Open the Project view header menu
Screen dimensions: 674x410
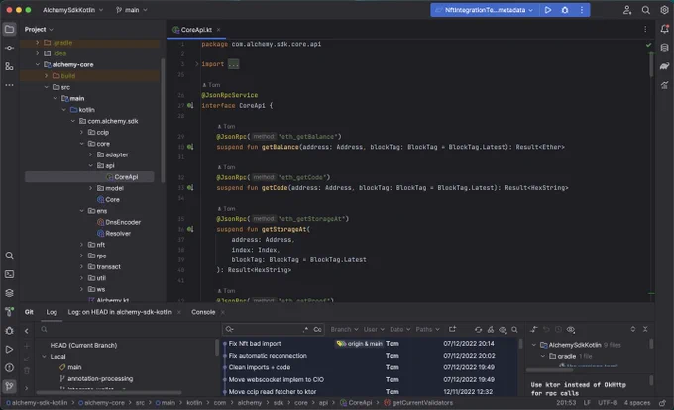click(x=39, y=29)
